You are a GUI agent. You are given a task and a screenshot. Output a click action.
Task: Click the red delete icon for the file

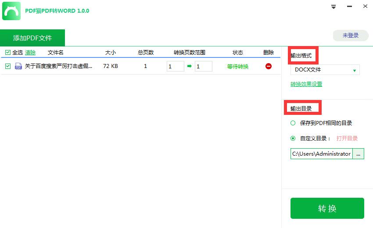(x=268, y=66)
